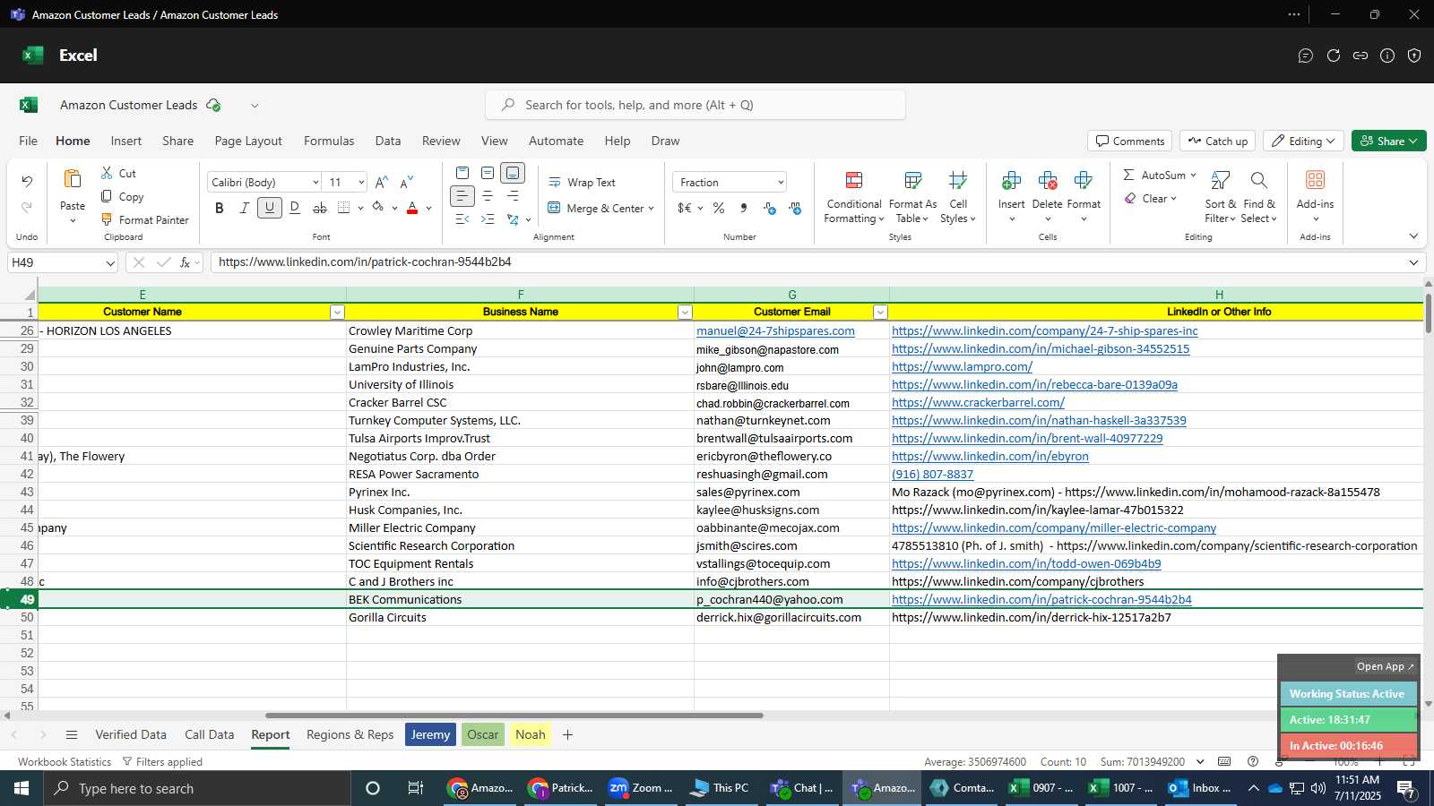
Task: Click the Undo arrow icon
Action: tap(27, 182)
